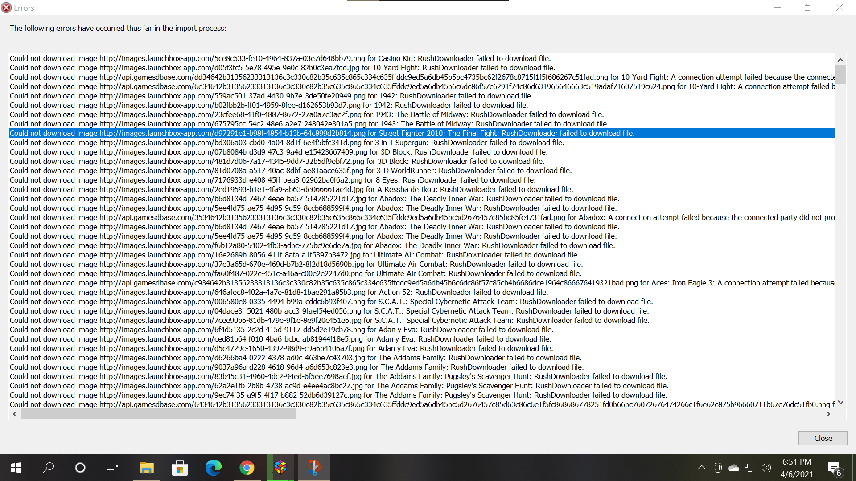This screenshot has width=856, height=481.
Task: Select 1943 Battle of Midway 675795cc line
Action: coord(422,124)
